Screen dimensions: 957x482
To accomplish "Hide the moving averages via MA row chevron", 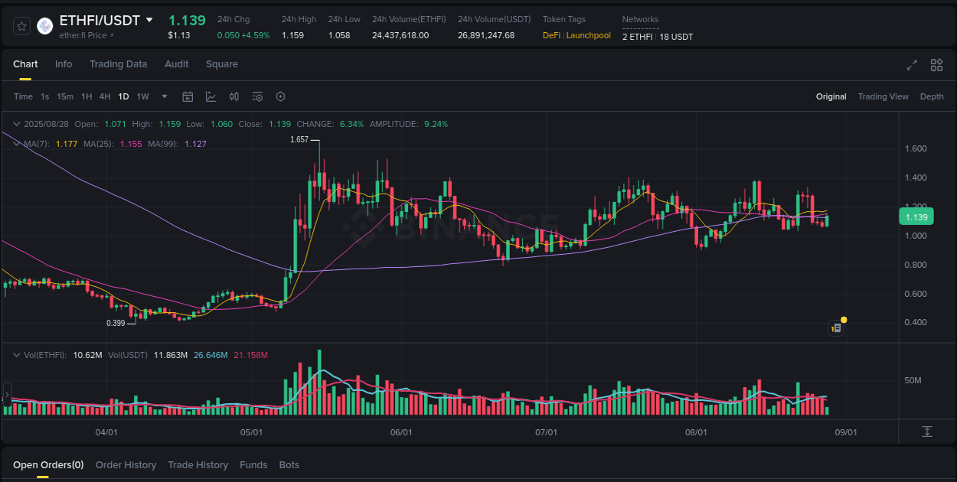I will pyautogui.click(x=16, y=143).
